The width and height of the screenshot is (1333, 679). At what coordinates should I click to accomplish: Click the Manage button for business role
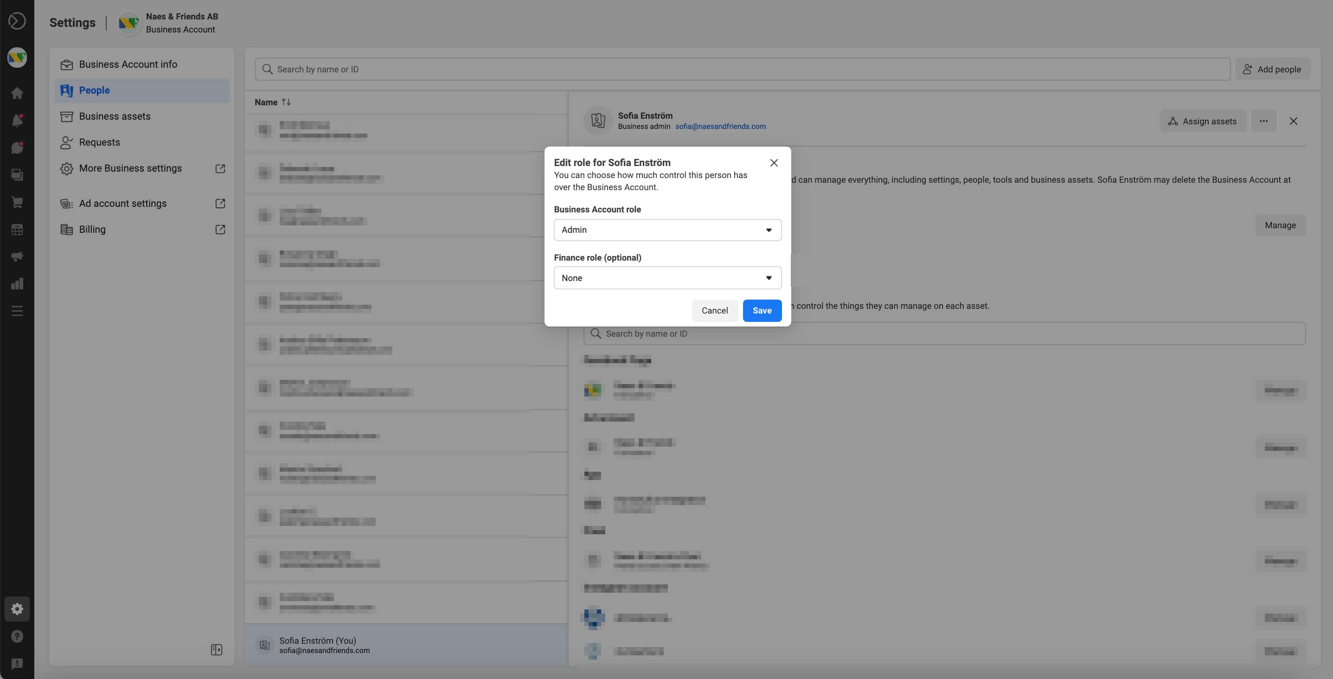click(1280, 225)
